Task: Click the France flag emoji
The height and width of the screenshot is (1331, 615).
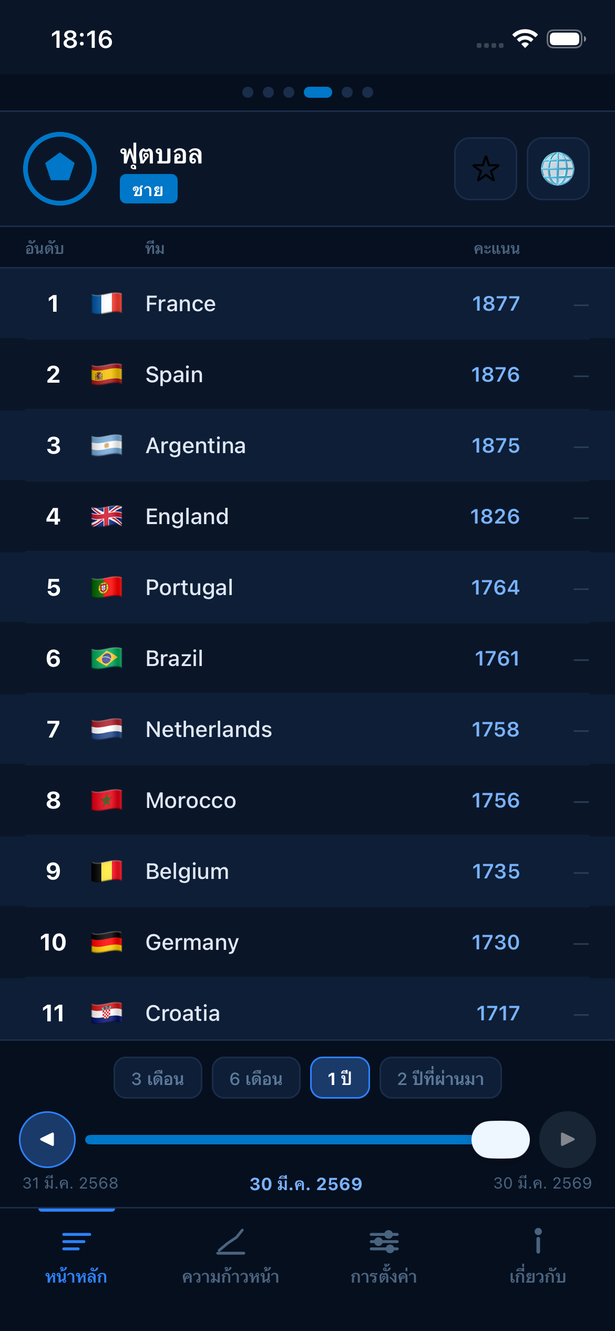Action: tap(107, 303)
